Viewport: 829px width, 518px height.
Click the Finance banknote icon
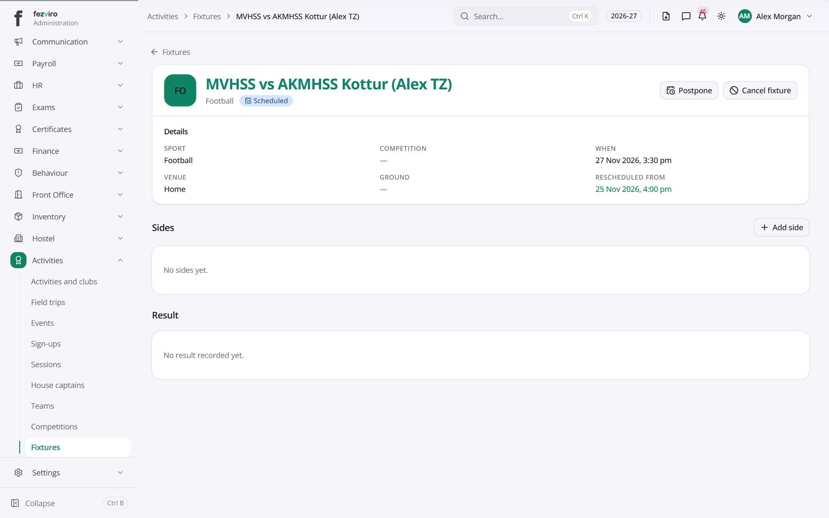18,151
